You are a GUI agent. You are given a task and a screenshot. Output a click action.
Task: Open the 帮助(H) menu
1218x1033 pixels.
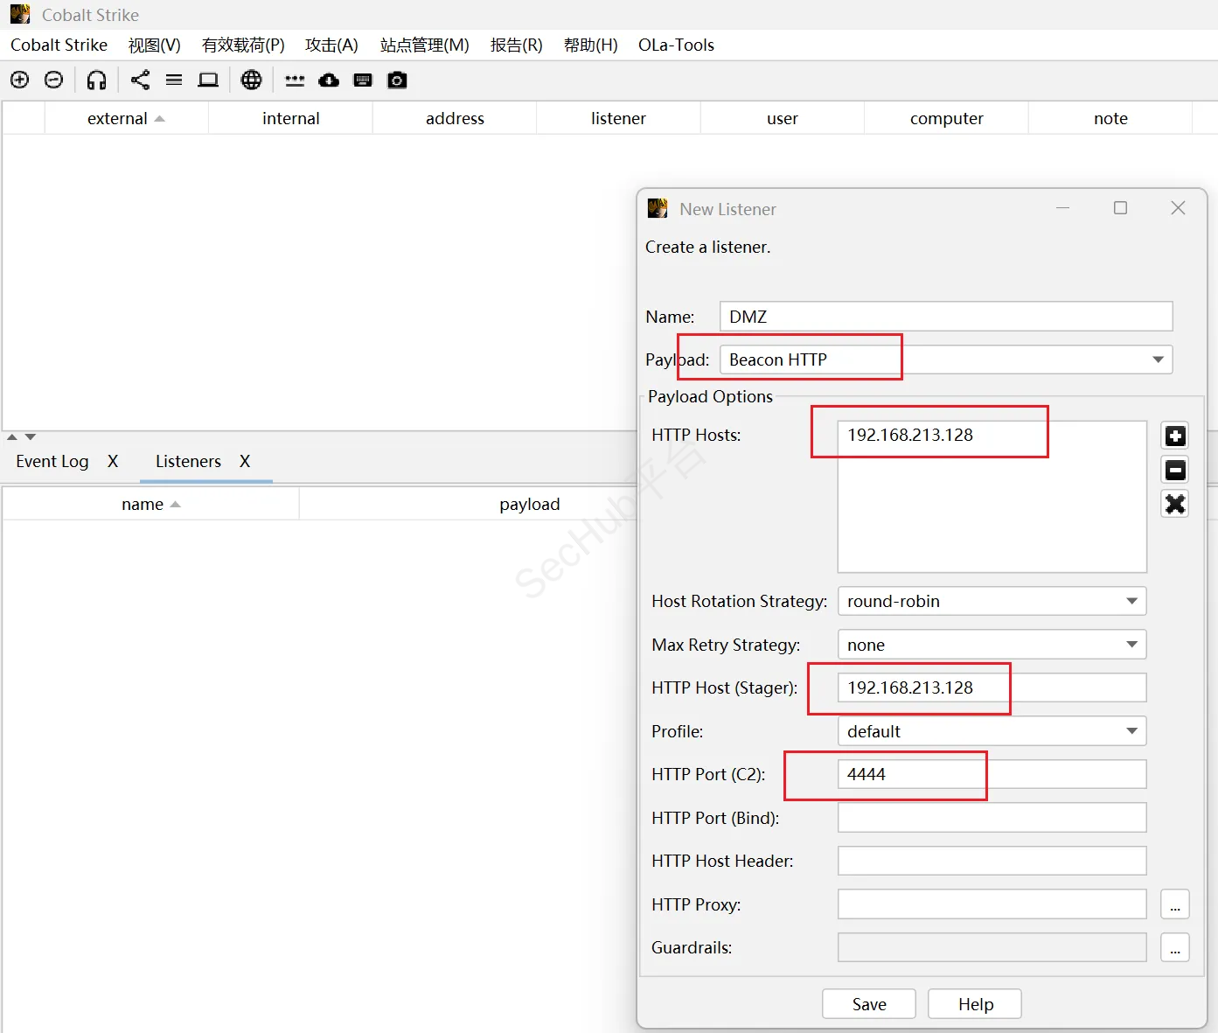[590, 45]
